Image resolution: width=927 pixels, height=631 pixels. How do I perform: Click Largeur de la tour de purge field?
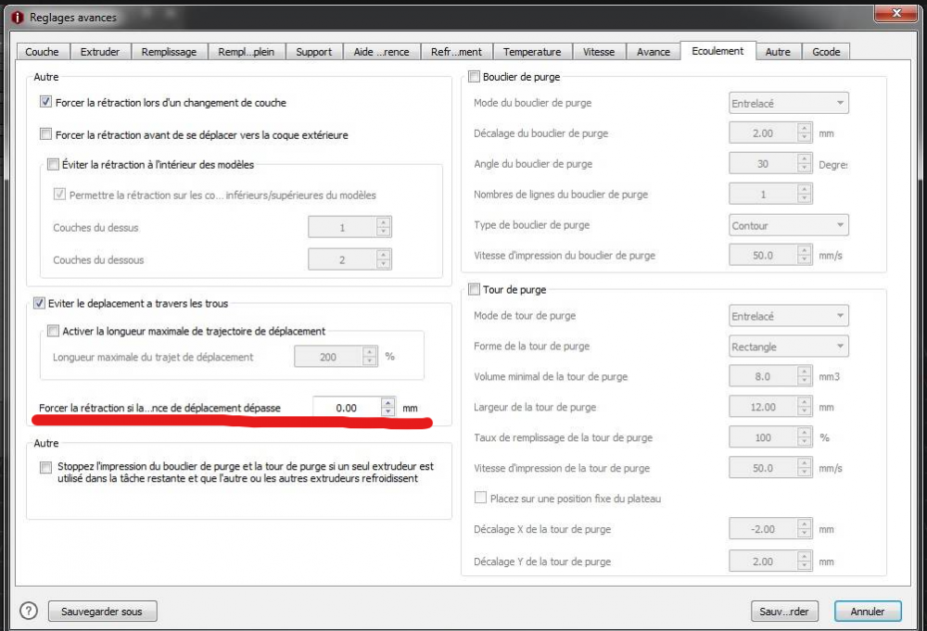[x=763, y=407]
